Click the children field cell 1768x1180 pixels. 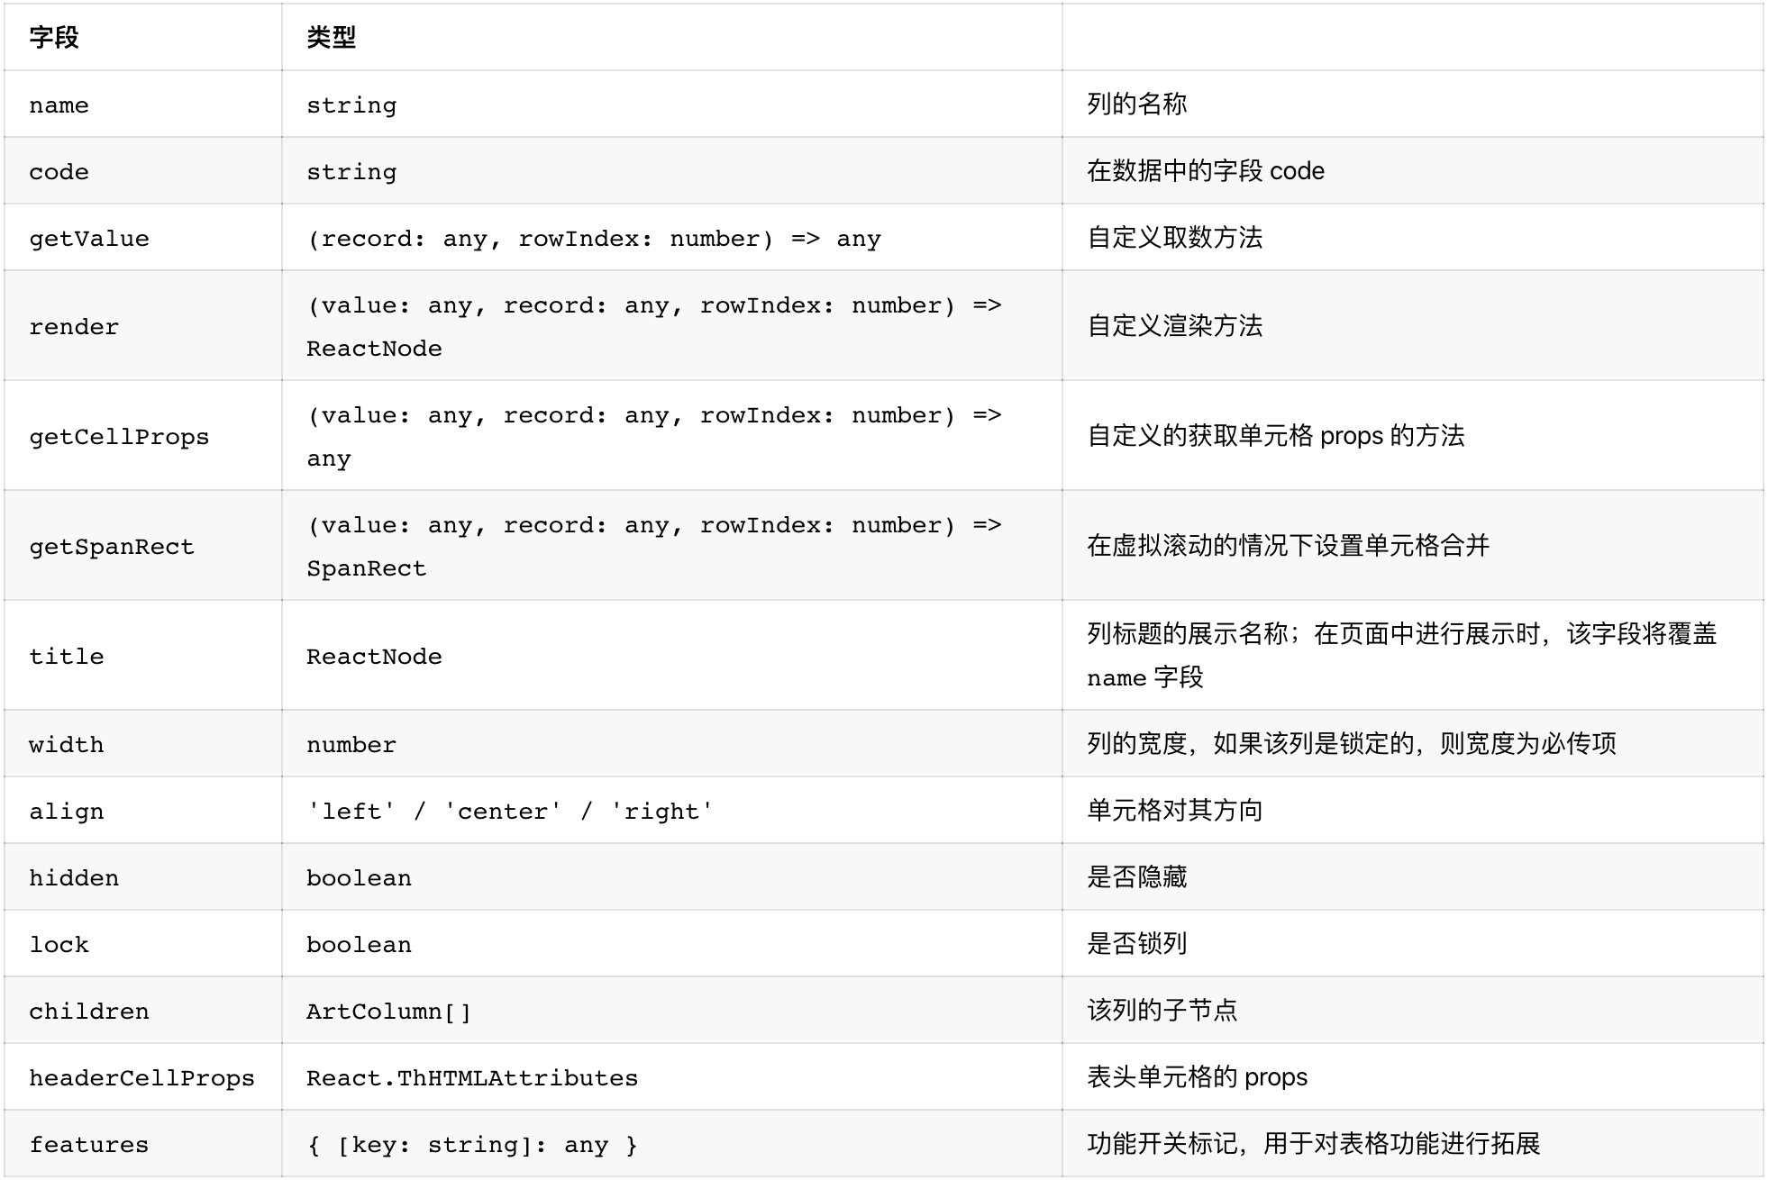tap(88, 1011)
